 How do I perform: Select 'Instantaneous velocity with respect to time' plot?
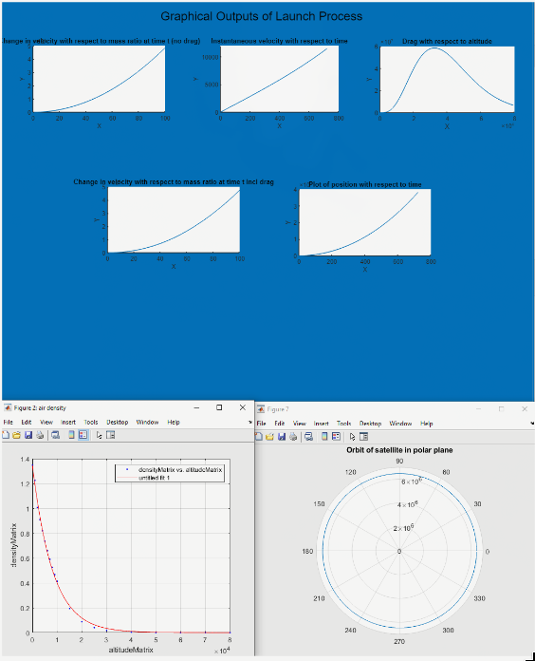tap(280, 79)
